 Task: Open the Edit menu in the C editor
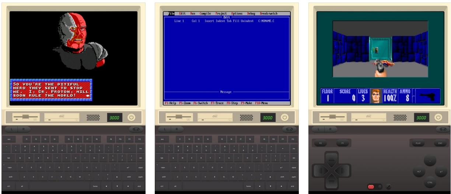point(182,14)
